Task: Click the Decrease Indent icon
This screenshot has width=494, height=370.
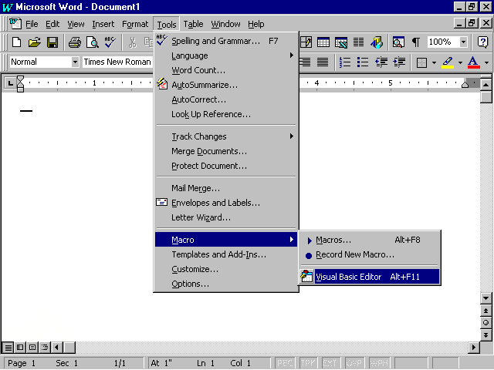Action: 381,62
